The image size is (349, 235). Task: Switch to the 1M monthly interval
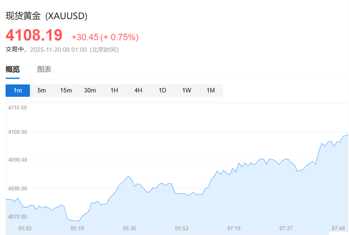(x=211, y=90)
